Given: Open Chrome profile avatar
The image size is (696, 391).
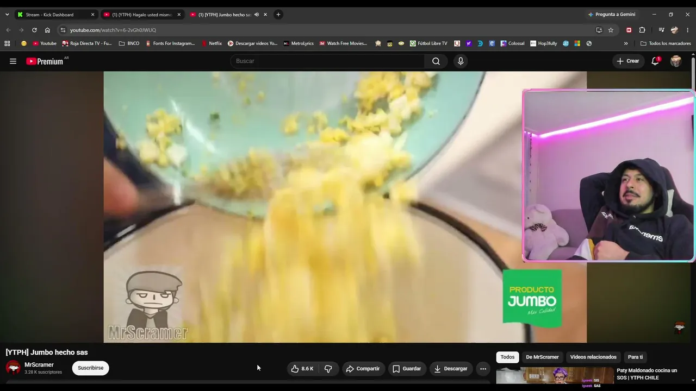Looking at the screenshot, I should [x=675, y=30].
